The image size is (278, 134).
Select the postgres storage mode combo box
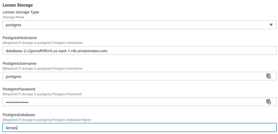tap(139, 25)
